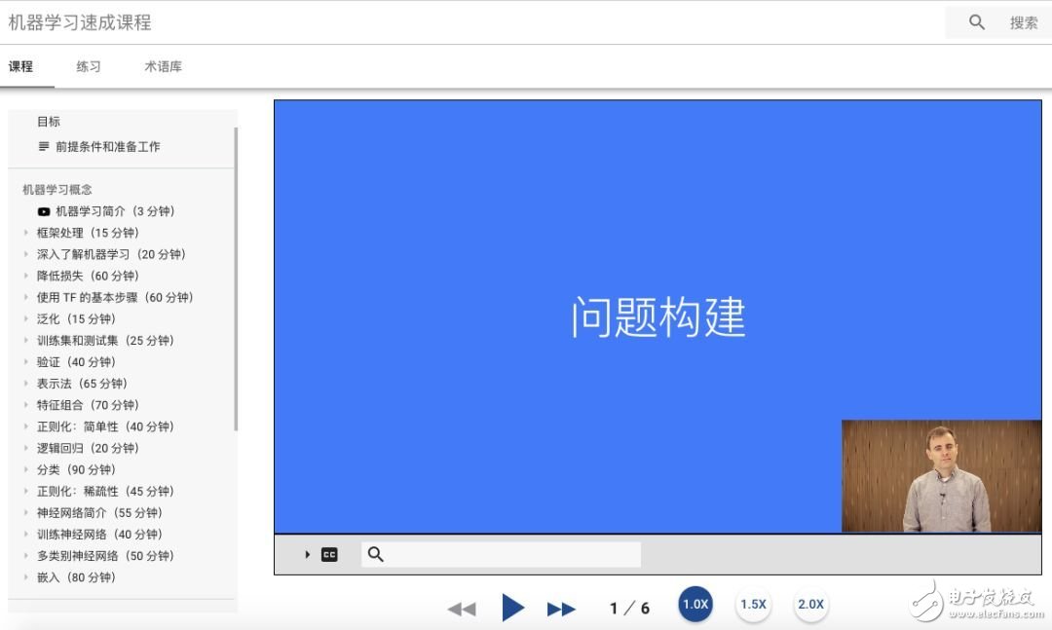Set playback speed to 1.5X
The height and width of the screenshot is (630, 1052).
pyautogui.click(x=753, y=605)
